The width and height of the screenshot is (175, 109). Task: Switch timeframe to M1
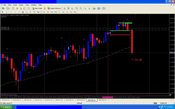pos(44,12)
